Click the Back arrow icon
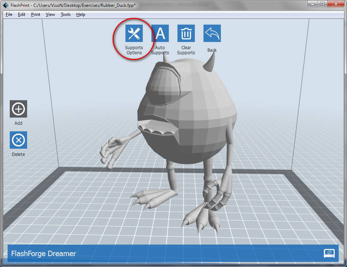The width and height of the screenshot is (347, 267). [212, 33]
